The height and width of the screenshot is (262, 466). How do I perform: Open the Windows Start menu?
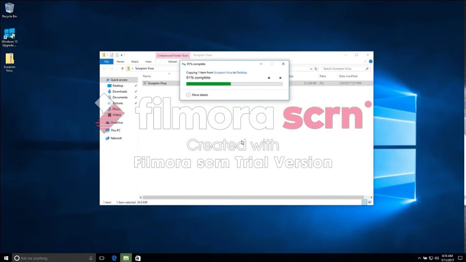(5, 258)
